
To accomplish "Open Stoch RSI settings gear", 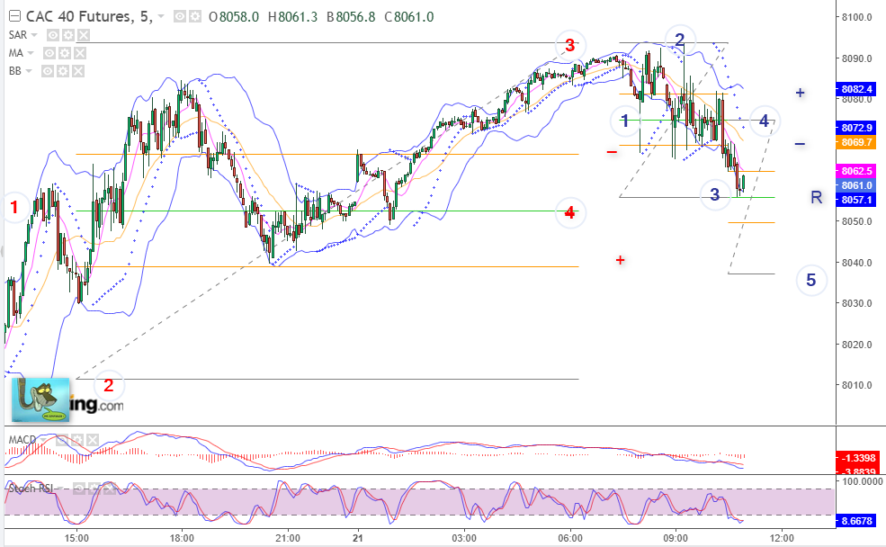I will tap(94, 489).
